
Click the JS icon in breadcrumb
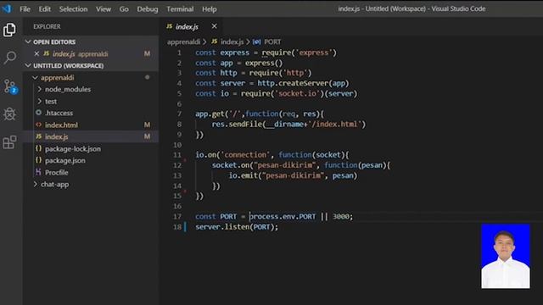215,42
